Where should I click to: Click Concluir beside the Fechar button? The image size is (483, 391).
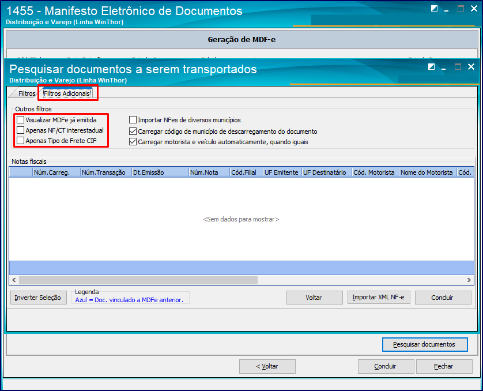386,366
